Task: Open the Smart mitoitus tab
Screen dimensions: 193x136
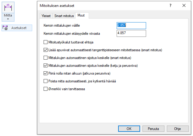Action: 64,16
